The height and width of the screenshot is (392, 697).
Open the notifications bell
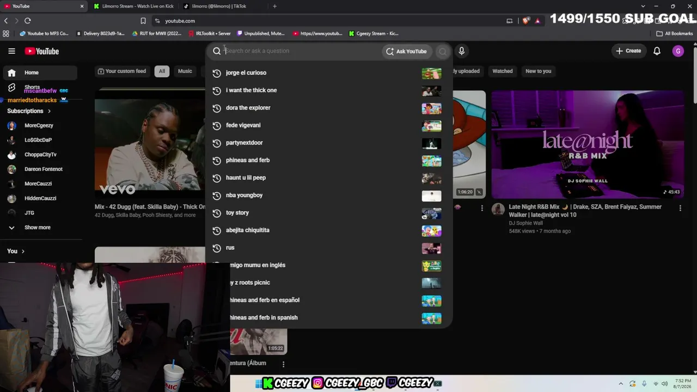(x=657, y=51)
